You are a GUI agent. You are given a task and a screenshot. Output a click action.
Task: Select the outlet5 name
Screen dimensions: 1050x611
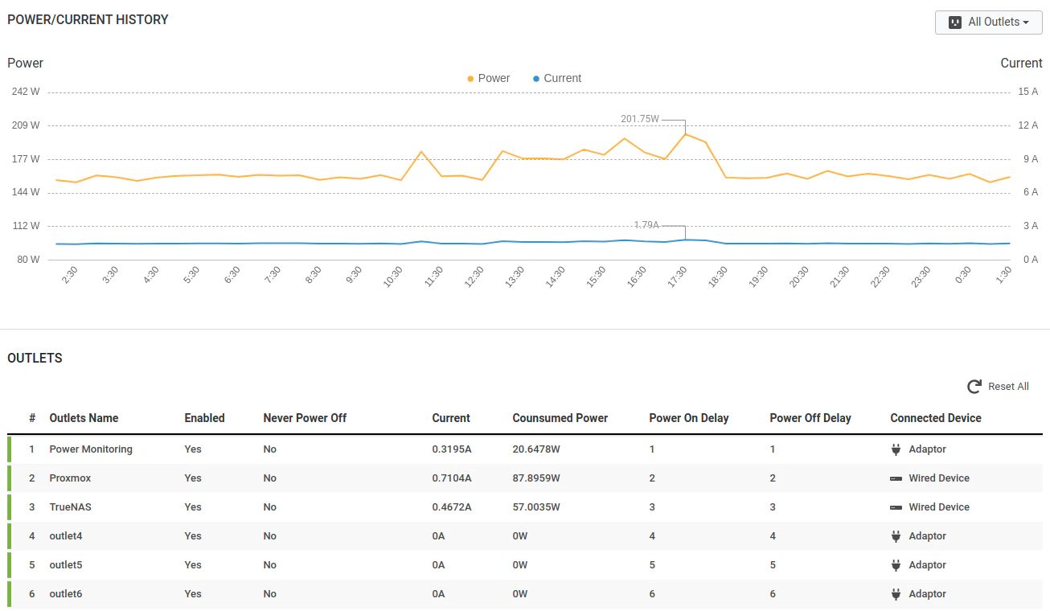(x=66, y=565)
